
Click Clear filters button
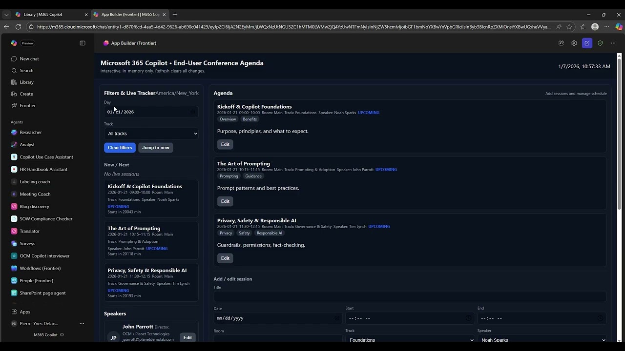[x=120, y=148]
